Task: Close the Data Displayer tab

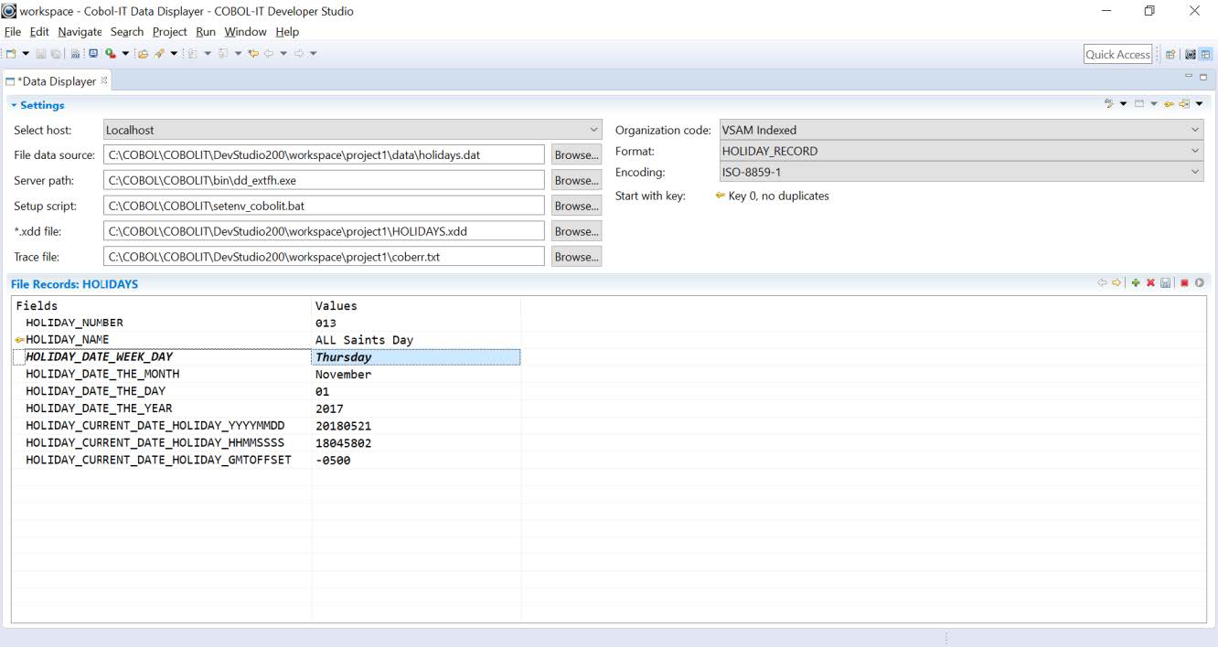Action: (104, 80)
